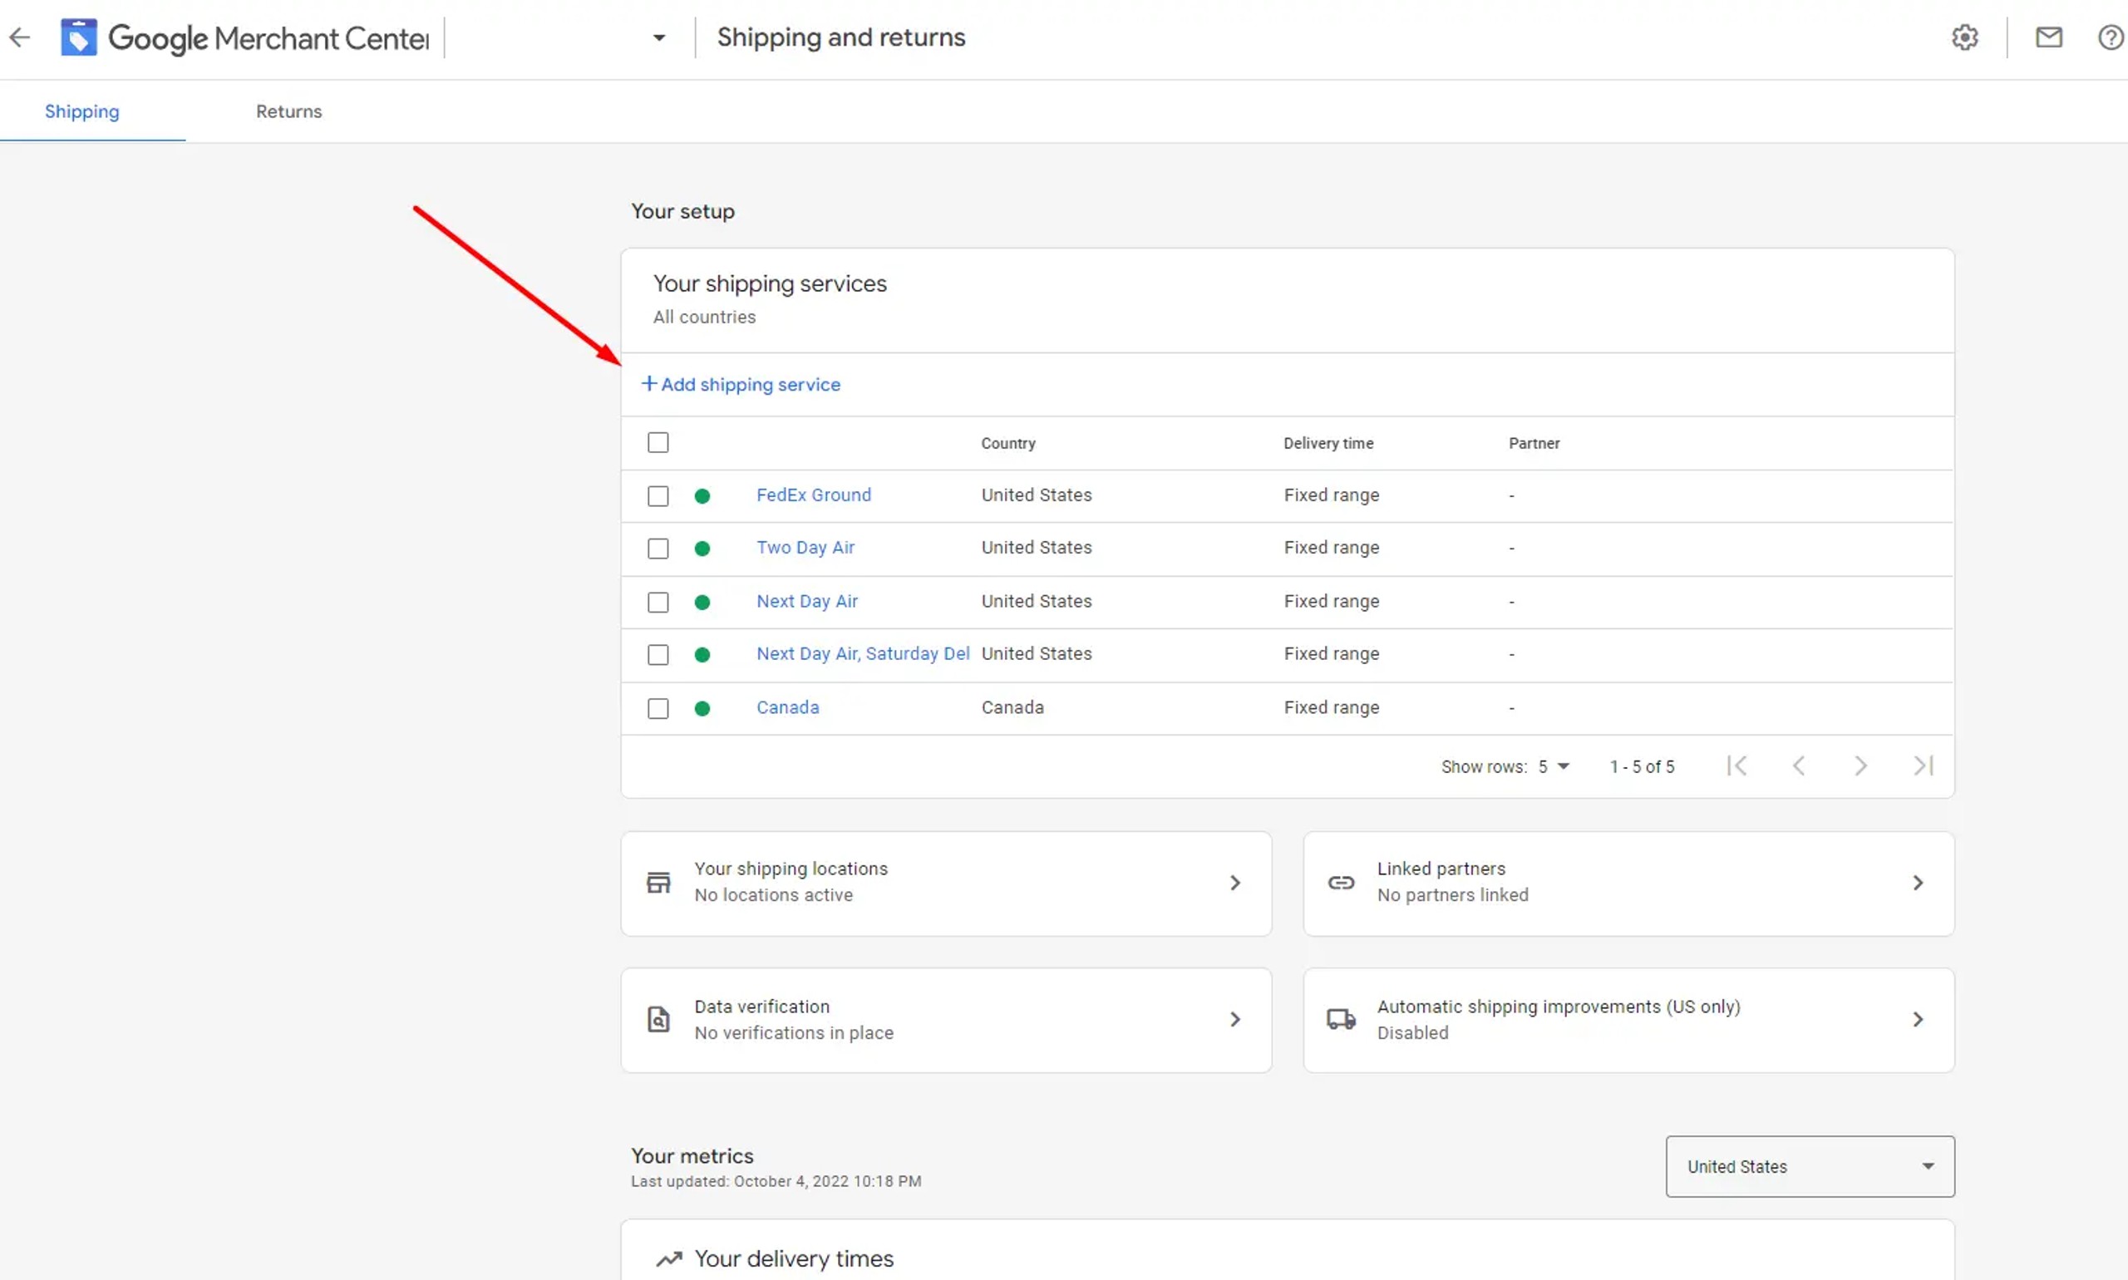Click the Google Merchant Center logo

pos(79,37)
